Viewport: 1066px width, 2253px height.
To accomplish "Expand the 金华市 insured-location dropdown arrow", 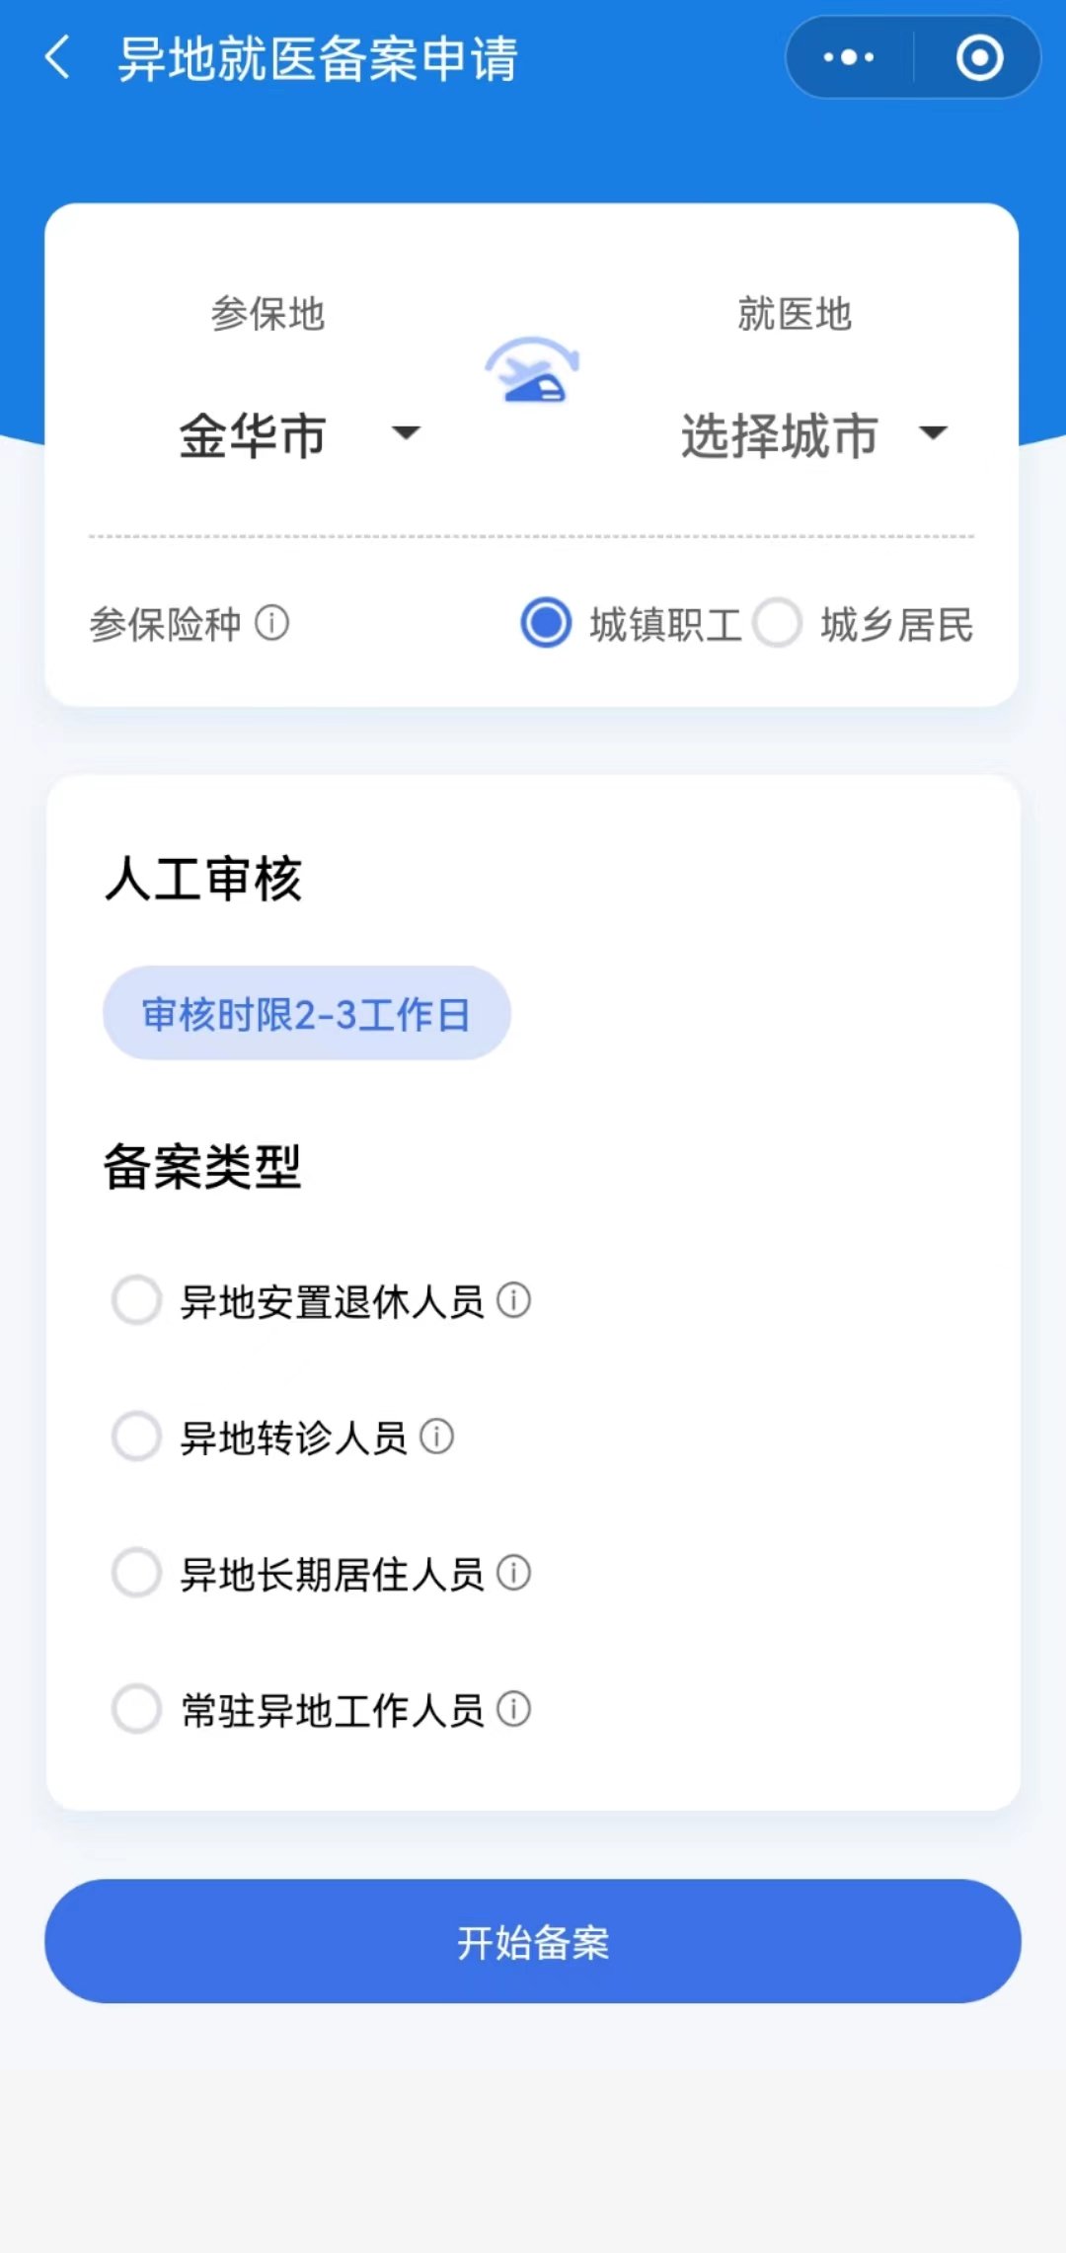I will click(406, 432).
